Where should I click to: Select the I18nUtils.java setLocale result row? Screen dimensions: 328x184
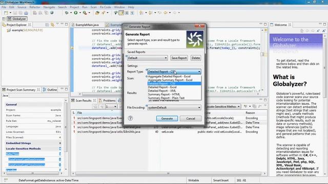coord(169,132)
